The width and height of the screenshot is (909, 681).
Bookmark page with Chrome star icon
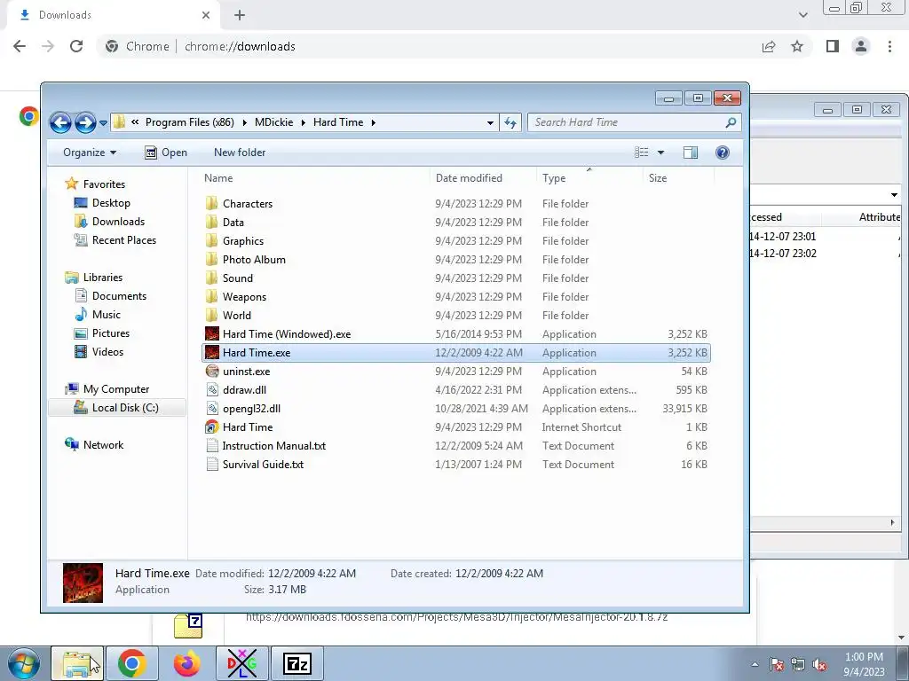[x=797, y=46]
